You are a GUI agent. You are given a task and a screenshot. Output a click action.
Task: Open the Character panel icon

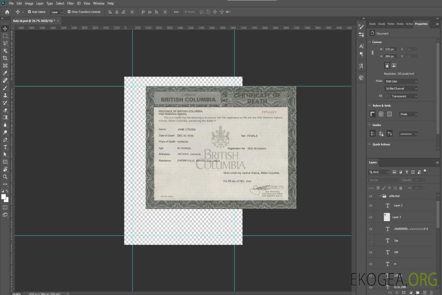(x=361, y=46)
